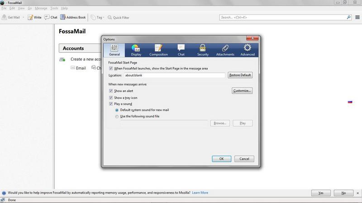Click the Write message toolbar button
Viewport: 362px width, 203px height.
click(x=34, y=17)
